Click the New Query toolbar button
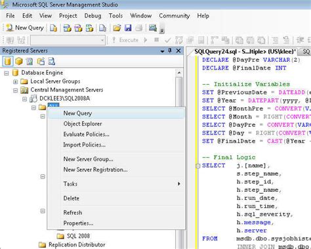 [24, 28]
